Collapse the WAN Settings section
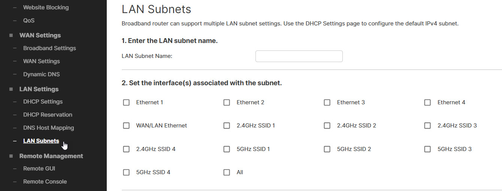Viewport: 502px width, 191px height. [40, 35]
